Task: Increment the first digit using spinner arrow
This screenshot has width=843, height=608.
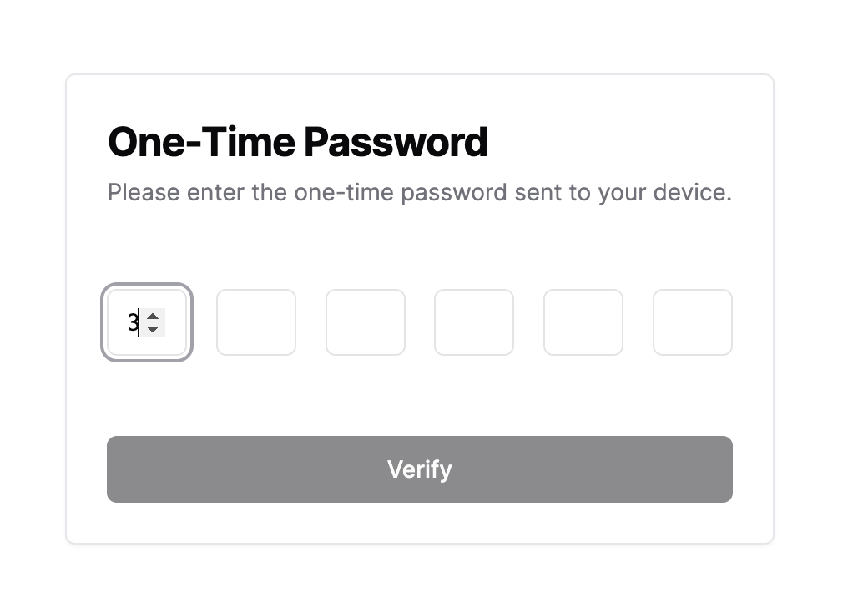Action: [x=152, y=316]
